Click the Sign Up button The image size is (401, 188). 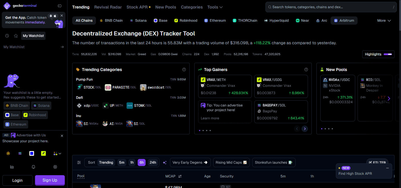tap(50, 180)
